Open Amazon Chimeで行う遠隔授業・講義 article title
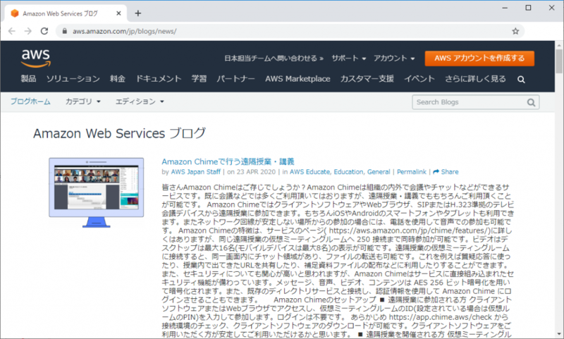The width and height of the screenshot is (564, 339). [228, 162]
